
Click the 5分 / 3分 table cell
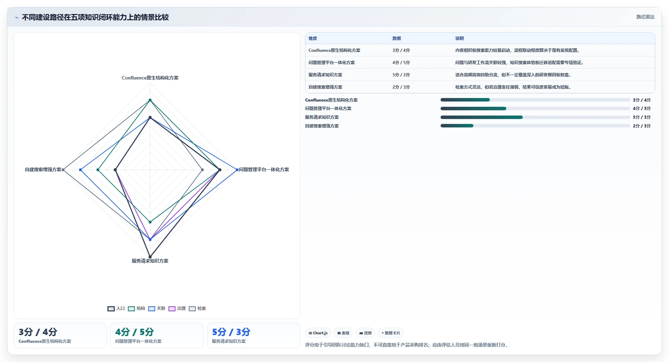coord(401,75)
